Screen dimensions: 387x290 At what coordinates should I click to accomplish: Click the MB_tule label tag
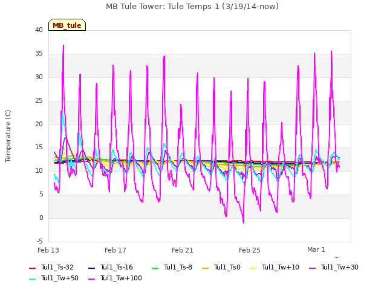(67, 25)
